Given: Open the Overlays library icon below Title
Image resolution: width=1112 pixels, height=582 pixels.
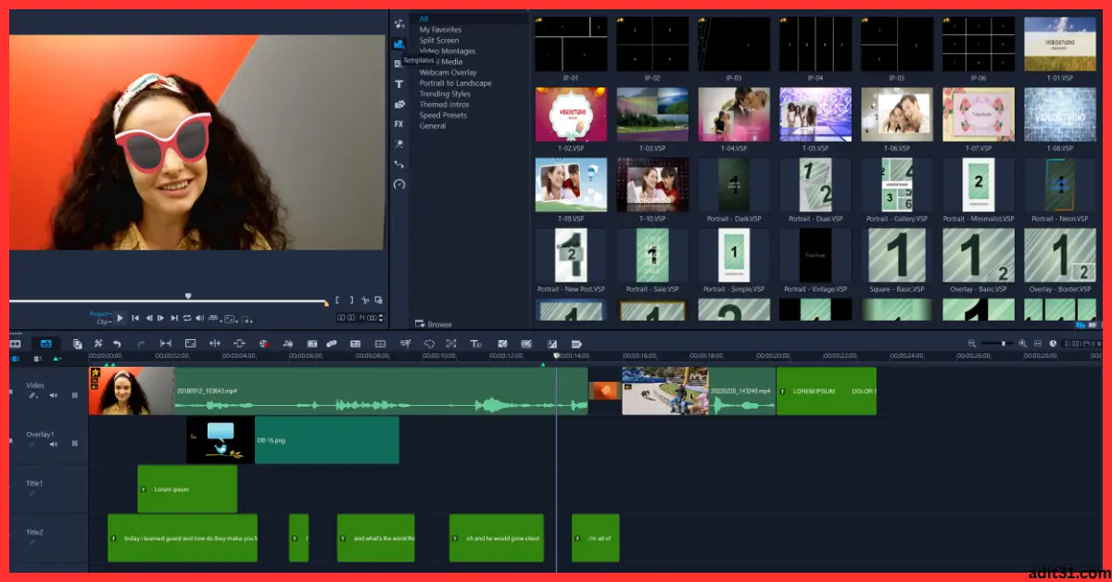Looking at the screenshot, I should [x=399, y=105].
